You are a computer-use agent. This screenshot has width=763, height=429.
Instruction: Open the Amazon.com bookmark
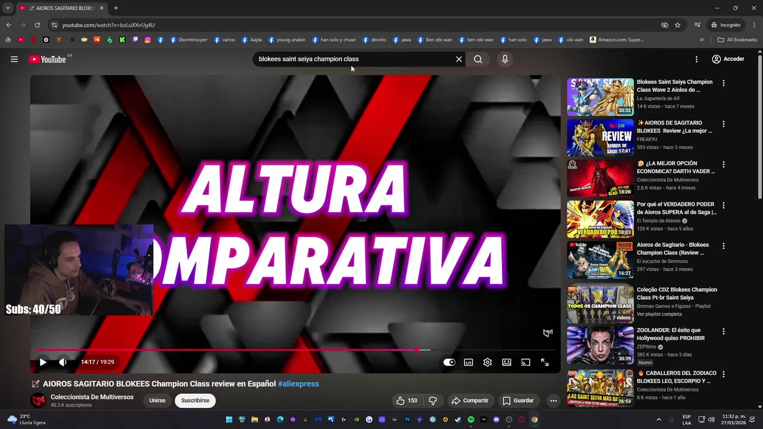click(x=617, y=40)
